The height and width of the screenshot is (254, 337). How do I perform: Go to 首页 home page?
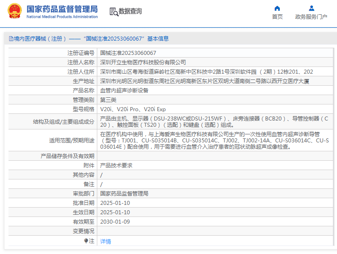pos(277,17)
